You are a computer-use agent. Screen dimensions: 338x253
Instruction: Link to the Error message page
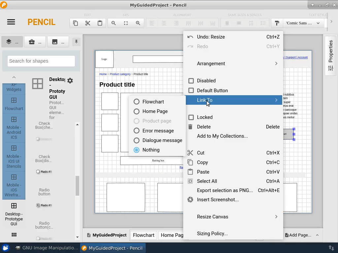coord(157,131)
